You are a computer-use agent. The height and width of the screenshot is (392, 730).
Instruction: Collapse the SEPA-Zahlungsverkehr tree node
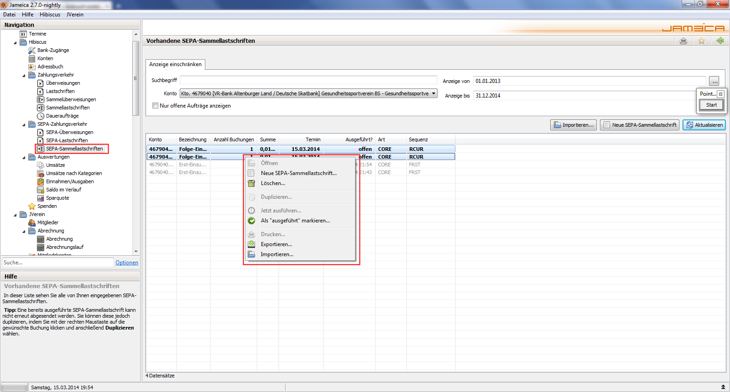[24, 125]
